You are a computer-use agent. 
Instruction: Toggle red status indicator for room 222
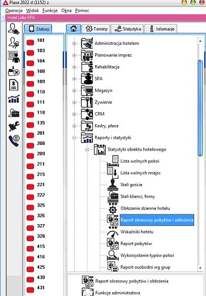(30, 197)
